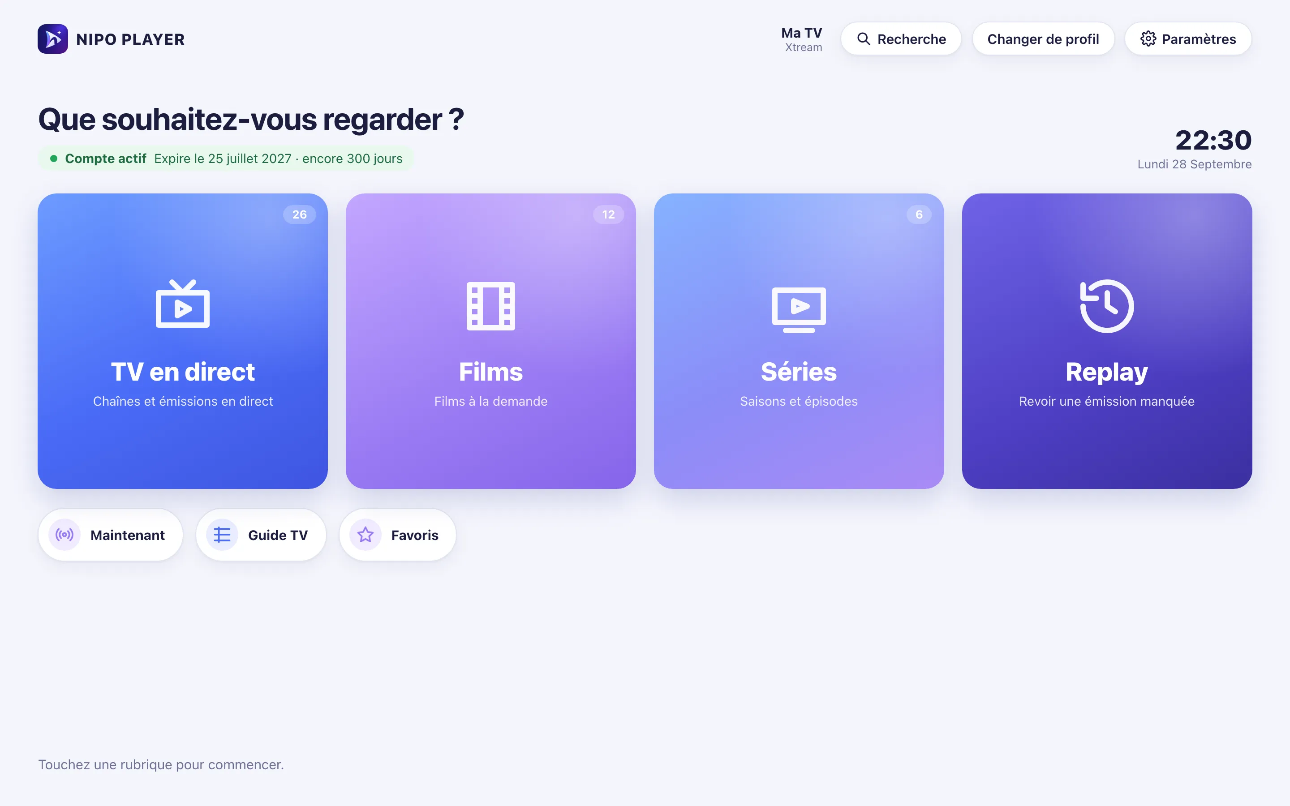Click the 22:30 clock display

(1213, 140)
